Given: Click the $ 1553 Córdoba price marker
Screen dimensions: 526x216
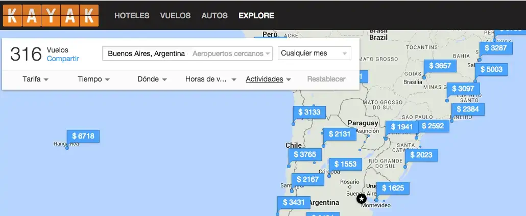Looking at the screenshot, I should [x=345, y=164].
